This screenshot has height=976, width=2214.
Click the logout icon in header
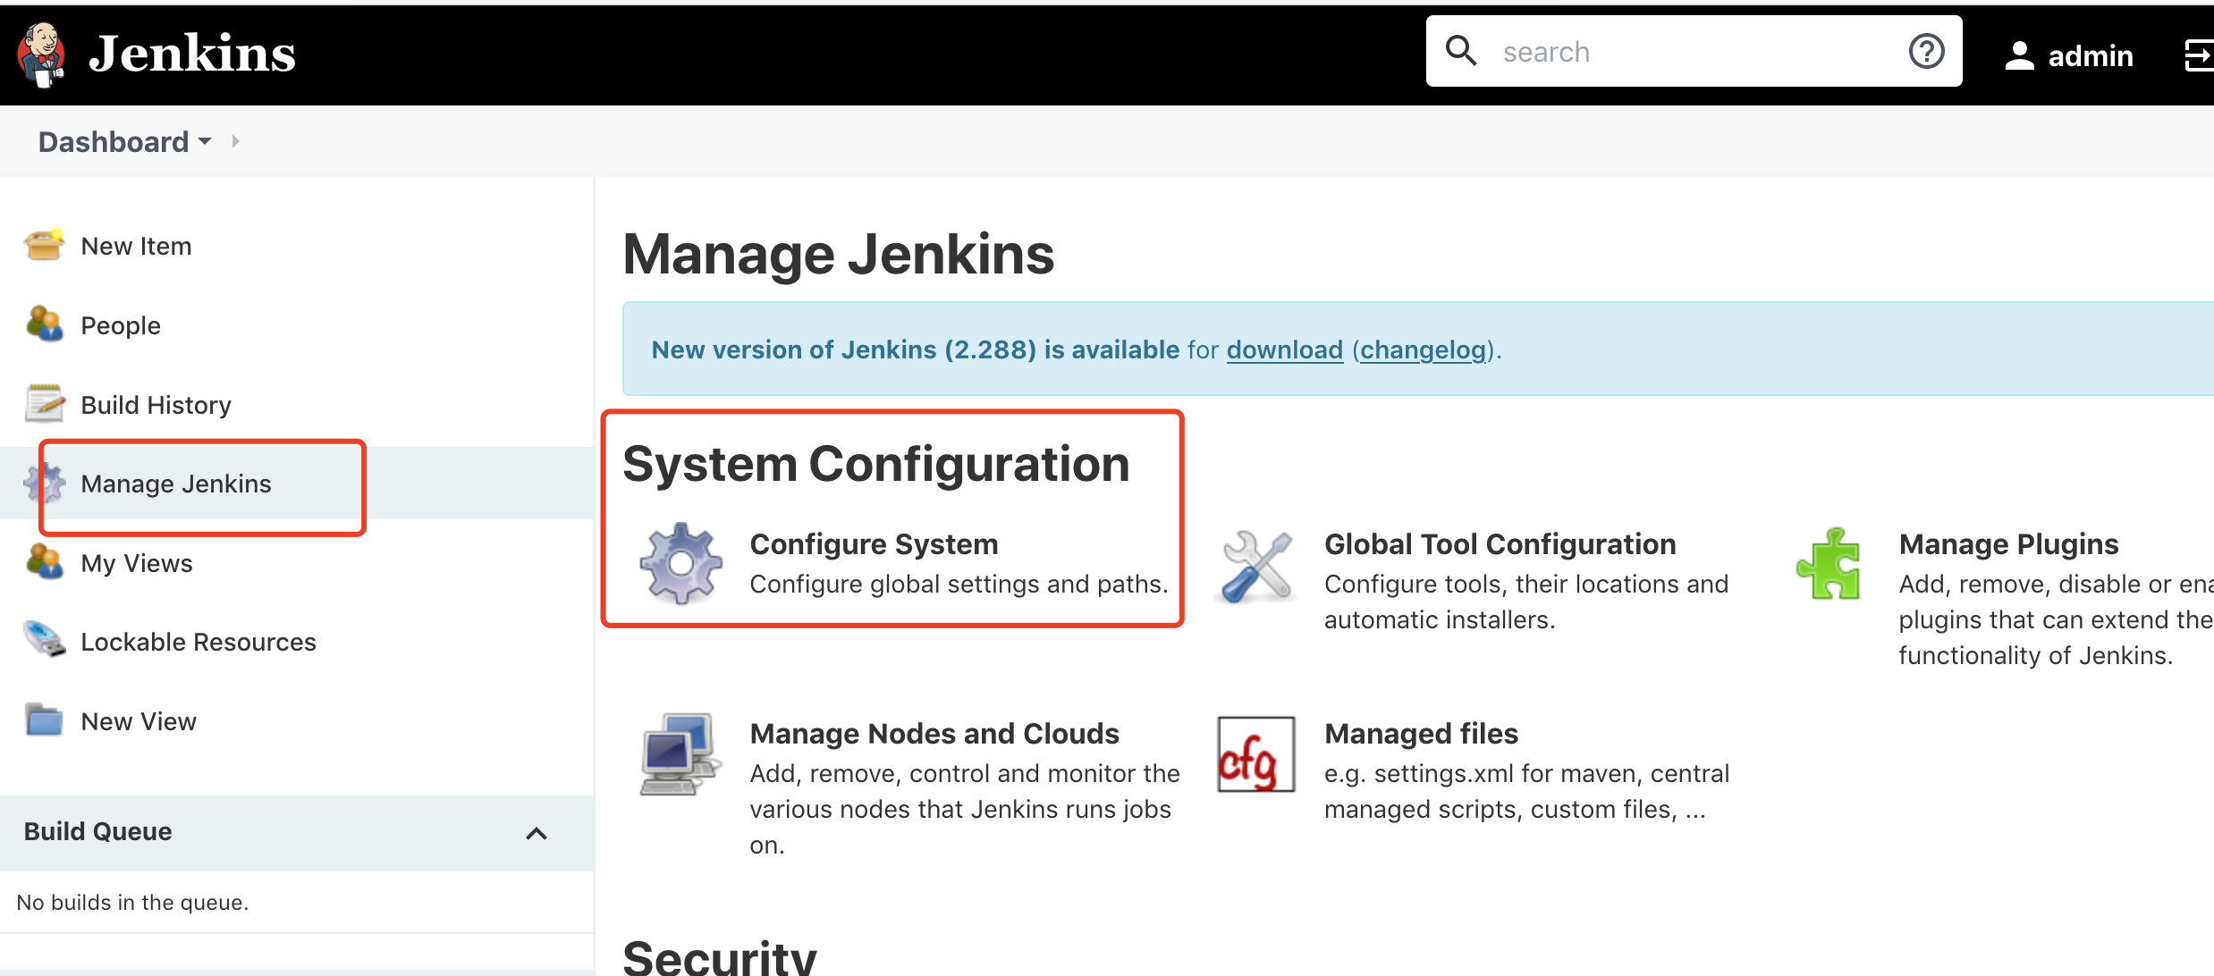click(x=2198, y=55)
